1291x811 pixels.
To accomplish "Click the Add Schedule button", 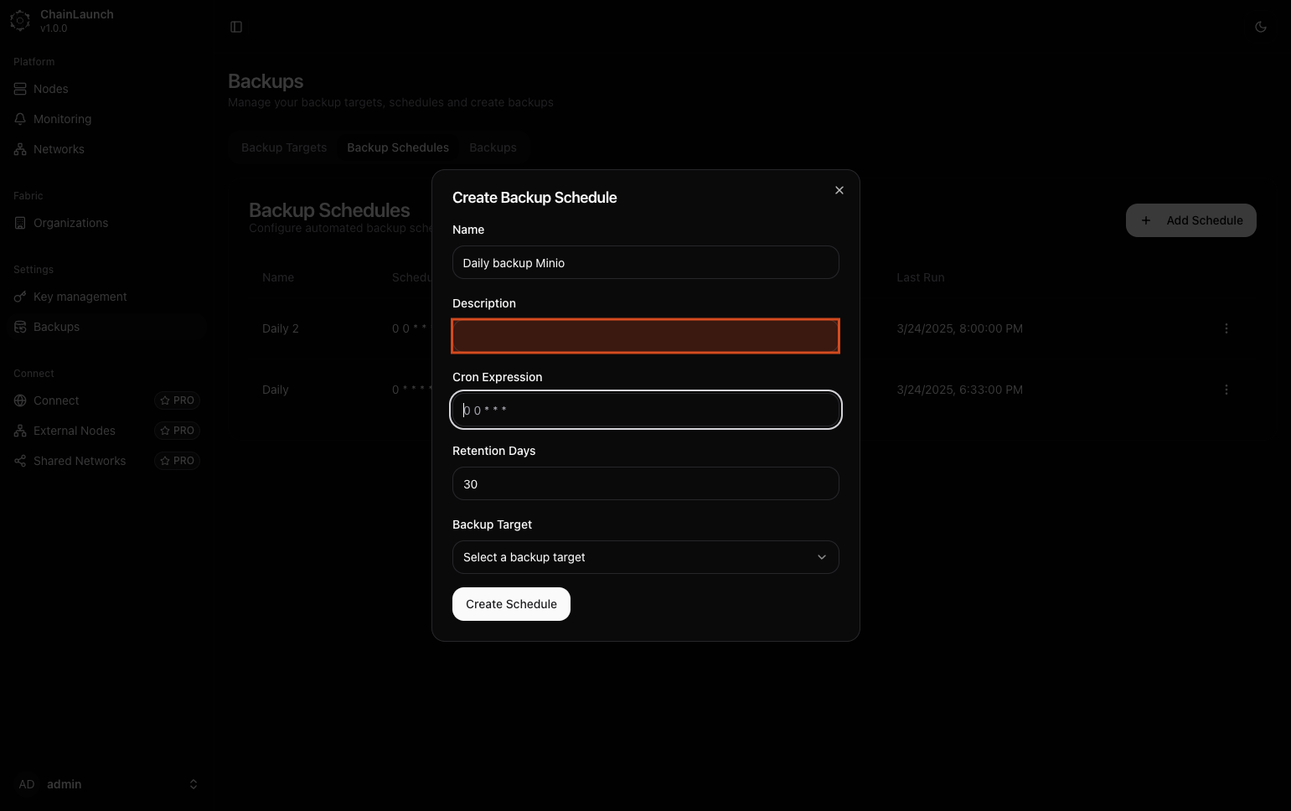I will pyautogui.click(x=1190, y=220).
